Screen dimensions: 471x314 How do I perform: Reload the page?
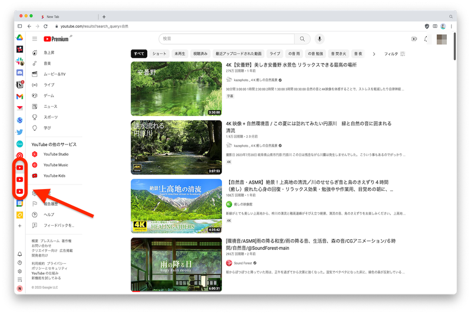point(46,26)
